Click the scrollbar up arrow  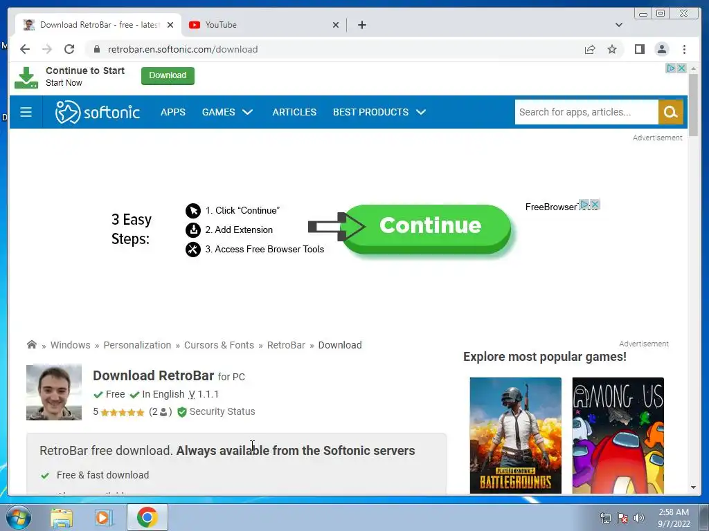pos(693,68)
